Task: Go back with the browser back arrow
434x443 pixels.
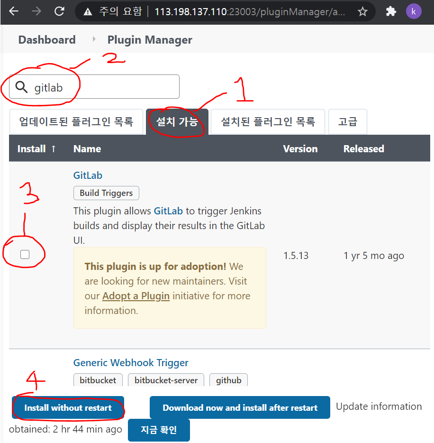Action: coord(14,11)
